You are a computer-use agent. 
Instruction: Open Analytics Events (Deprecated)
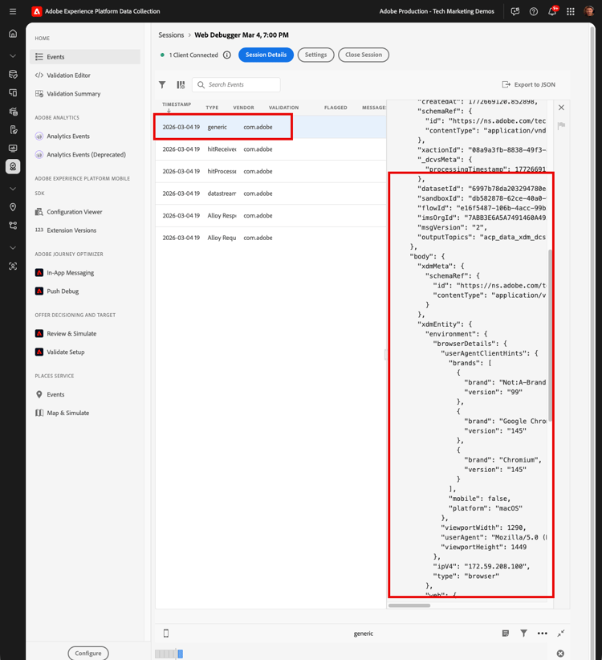tap(85, 155)
